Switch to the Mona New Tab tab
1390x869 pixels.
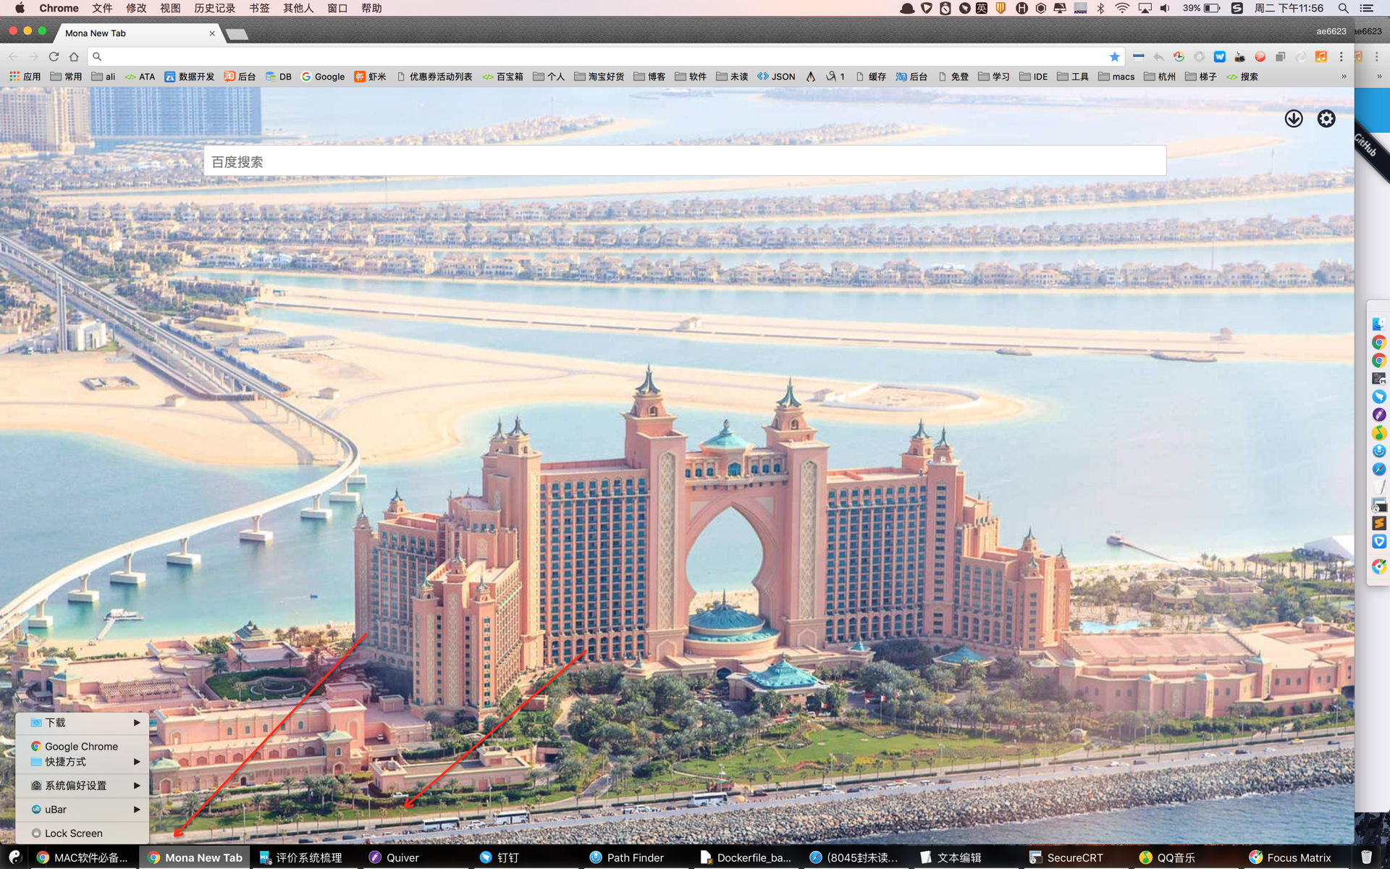pyautogui.click(x=138, y=33)
